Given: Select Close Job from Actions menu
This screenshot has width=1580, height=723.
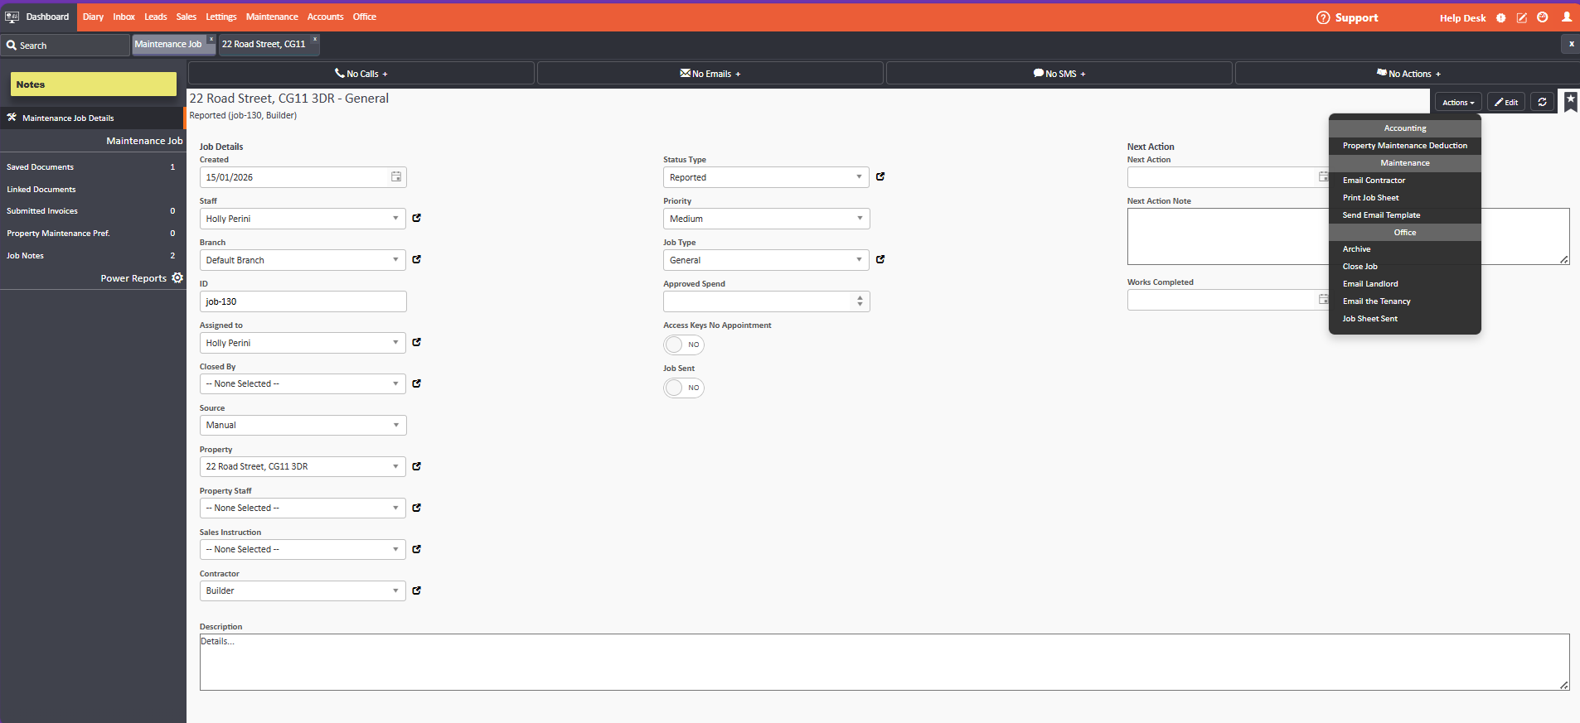Looking at the screenshot, I should [x=1359, y=267].
